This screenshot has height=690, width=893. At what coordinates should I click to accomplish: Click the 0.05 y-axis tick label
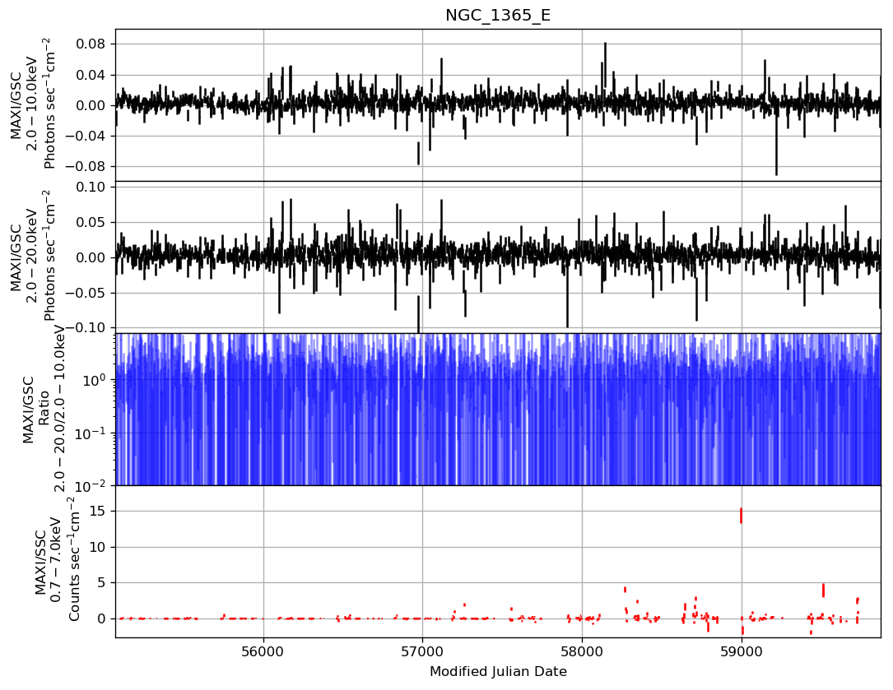pyautogui.click(x=91, y=222)
